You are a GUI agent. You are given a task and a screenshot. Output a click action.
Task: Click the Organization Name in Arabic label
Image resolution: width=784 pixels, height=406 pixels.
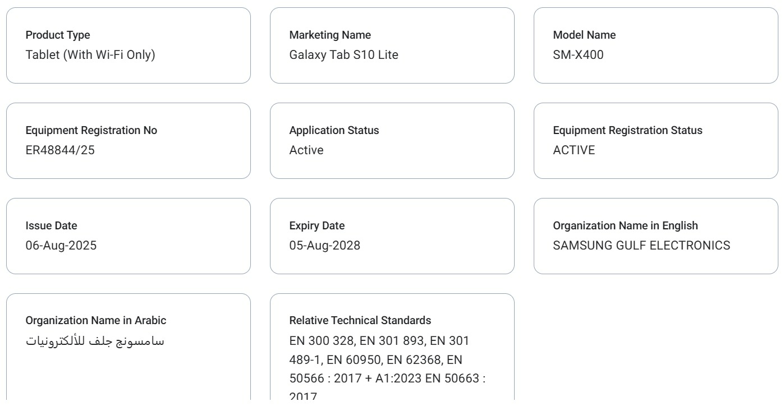pos(96,321)
